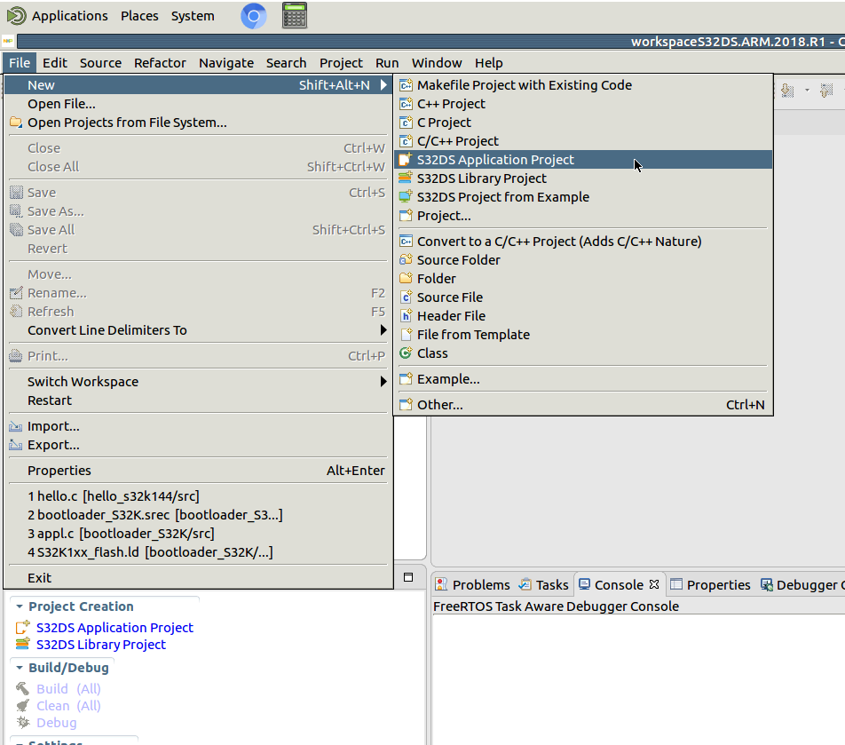
Task: Select C/C++ Project entry
Action: 584,140
